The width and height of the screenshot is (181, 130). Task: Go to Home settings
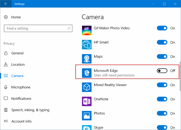[x=16, y=17]
